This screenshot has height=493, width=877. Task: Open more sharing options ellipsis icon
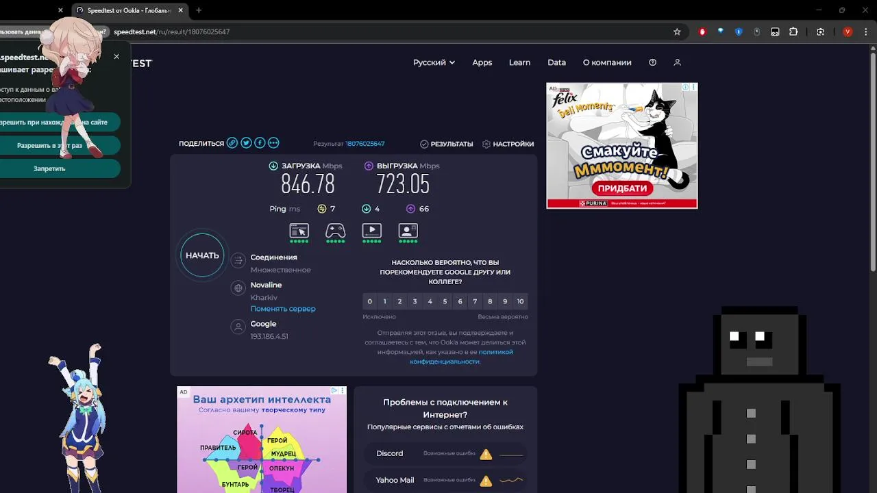pyautogui.click(x=273, y=143)
